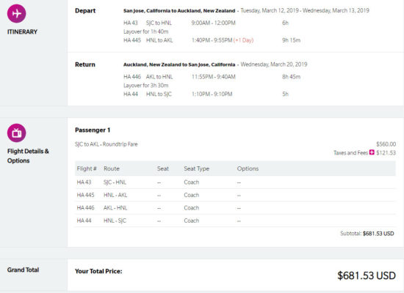Select the HA 43 table row
404x293 pixels.
tap(235, 182)
